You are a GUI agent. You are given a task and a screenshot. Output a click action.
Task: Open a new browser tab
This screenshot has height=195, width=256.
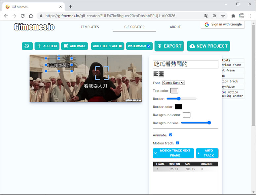(70, 7)
